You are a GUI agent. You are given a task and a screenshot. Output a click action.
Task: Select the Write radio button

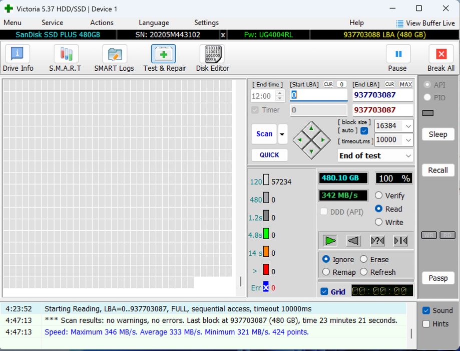click(x=379, y=222)
